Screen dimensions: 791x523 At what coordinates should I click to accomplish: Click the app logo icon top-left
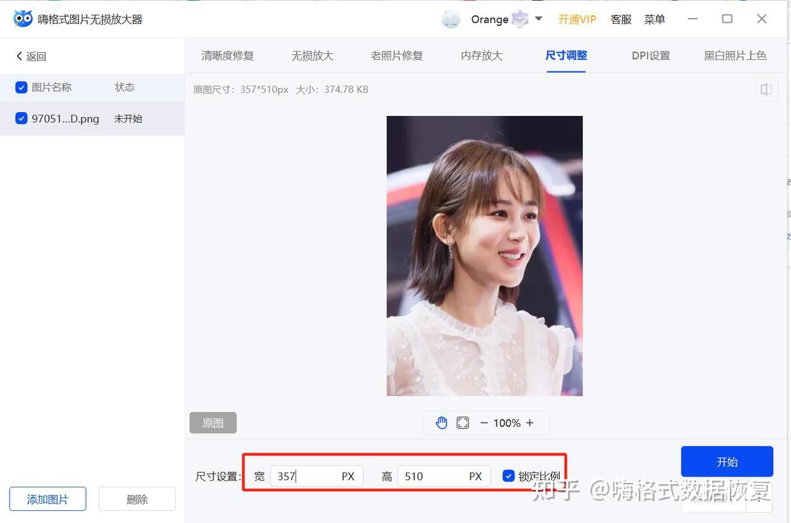(23, 18)
